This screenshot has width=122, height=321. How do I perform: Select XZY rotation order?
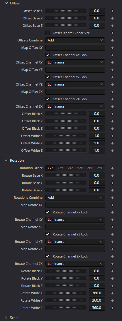point(60,168)
